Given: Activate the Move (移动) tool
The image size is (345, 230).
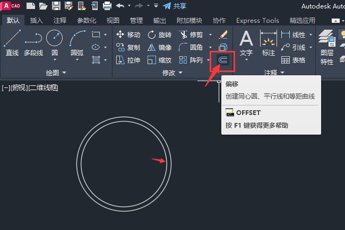Looking at the screenshot, I should 128,34.
